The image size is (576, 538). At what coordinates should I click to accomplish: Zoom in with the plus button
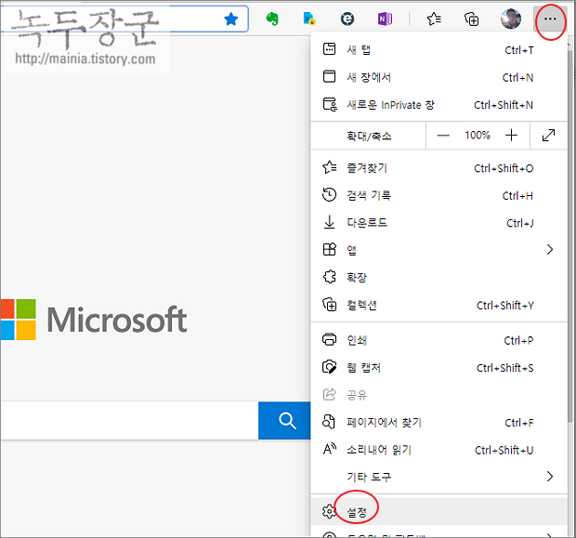(x=511, y=136)
